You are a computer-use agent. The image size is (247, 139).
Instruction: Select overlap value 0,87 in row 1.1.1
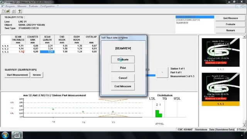coord(94,46)
